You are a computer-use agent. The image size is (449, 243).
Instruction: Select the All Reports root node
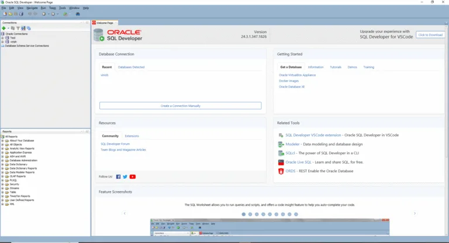[x=11, y=137]
